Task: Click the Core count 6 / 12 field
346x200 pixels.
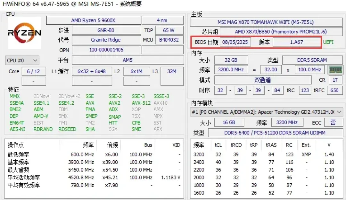Action: pyautogui.click(x=34, y=71)
